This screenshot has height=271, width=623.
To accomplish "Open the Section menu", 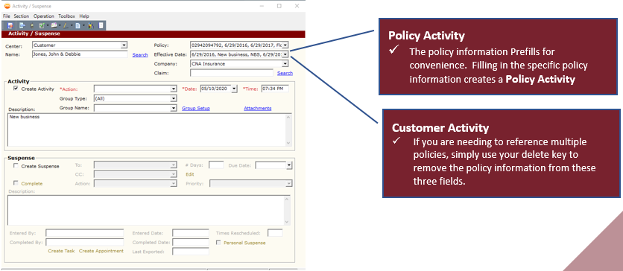I will (22, 16).
